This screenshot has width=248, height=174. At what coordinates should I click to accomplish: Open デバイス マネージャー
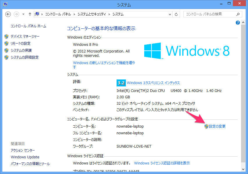point(25,37)
